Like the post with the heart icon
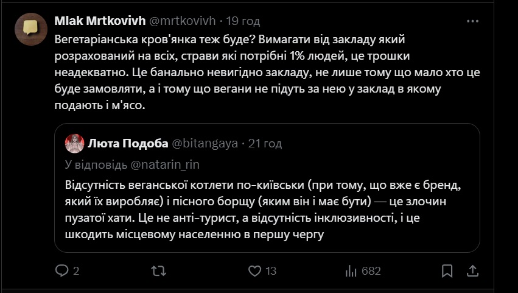 tap(255, 270)
